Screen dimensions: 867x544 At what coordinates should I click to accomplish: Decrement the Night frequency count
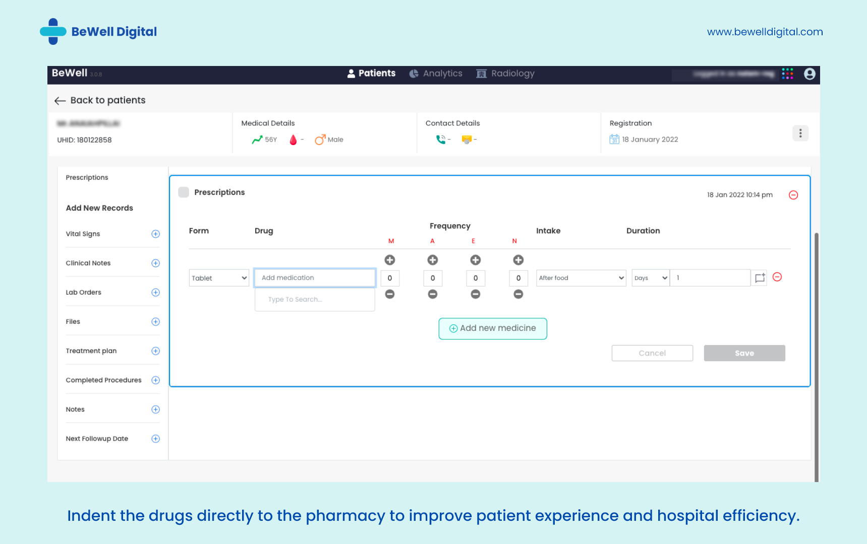pyautogui.click(x=518, y=294)
